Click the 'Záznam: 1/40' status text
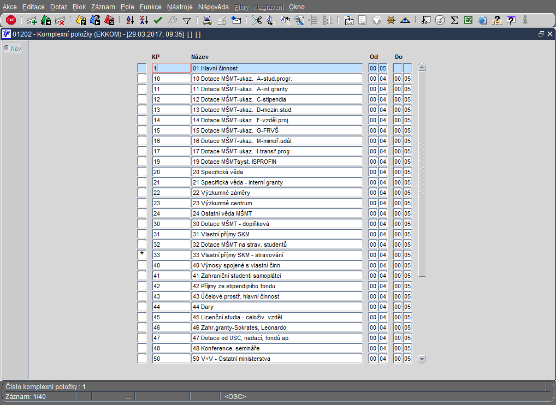The width and height of the screenshot is (556, 405). [26, 396]
